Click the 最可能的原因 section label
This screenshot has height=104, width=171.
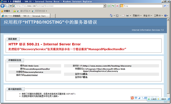point(15,89)
